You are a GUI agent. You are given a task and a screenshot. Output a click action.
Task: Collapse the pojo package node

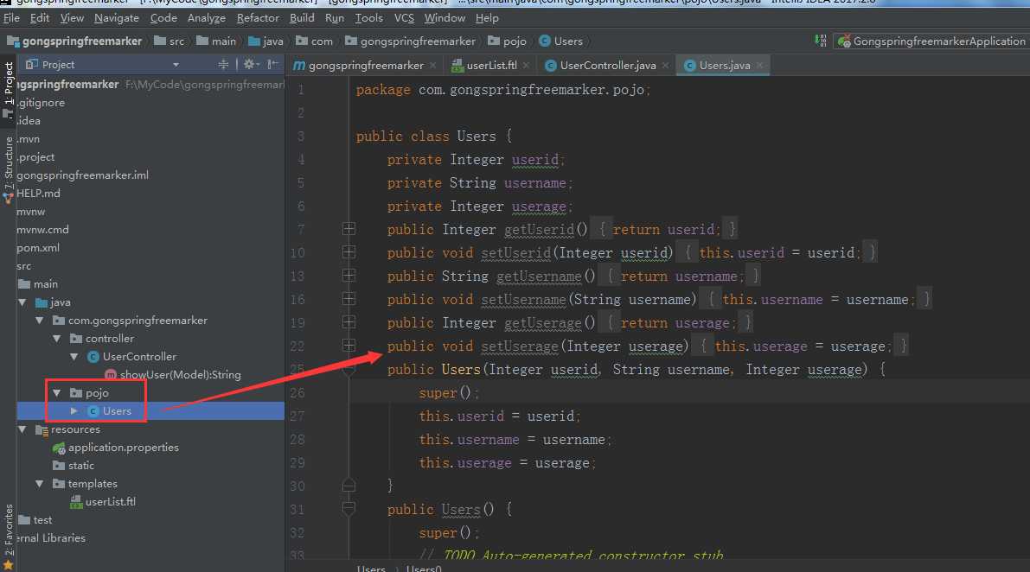(x=57, y=393)
